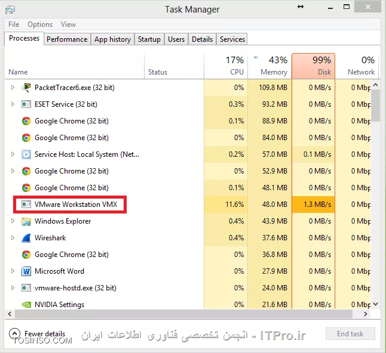Viewport: 386px width, 353px height.
Task: Sort by the CPU column header
Action: pyautogui.click(x=226, y=66)
